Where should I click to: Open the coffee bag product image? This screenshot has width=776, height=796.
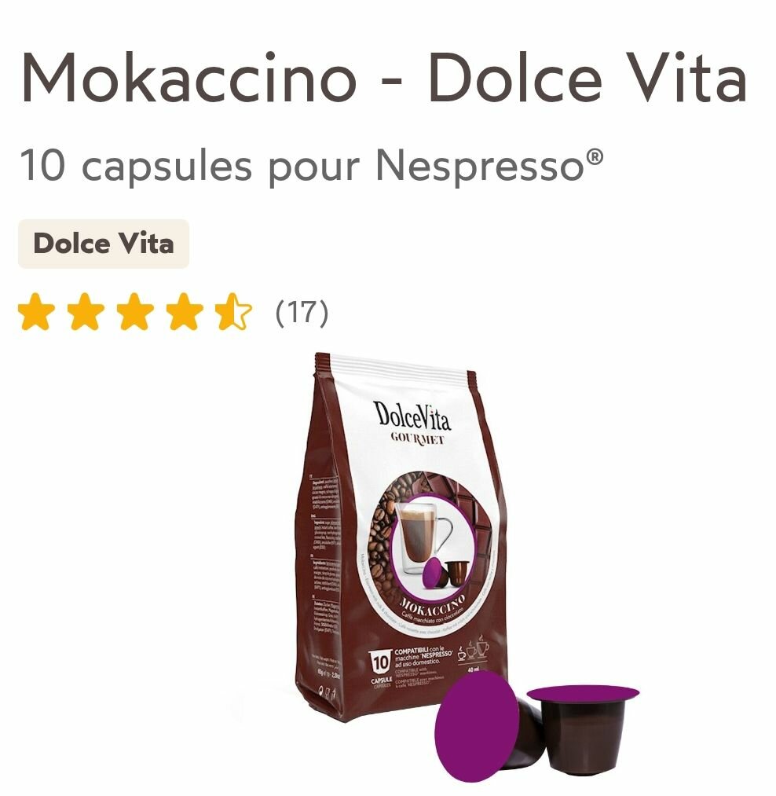tap(401, 538)
